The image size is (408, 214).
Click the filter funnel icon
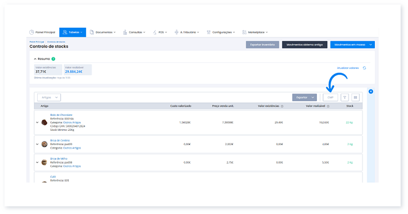345,97
